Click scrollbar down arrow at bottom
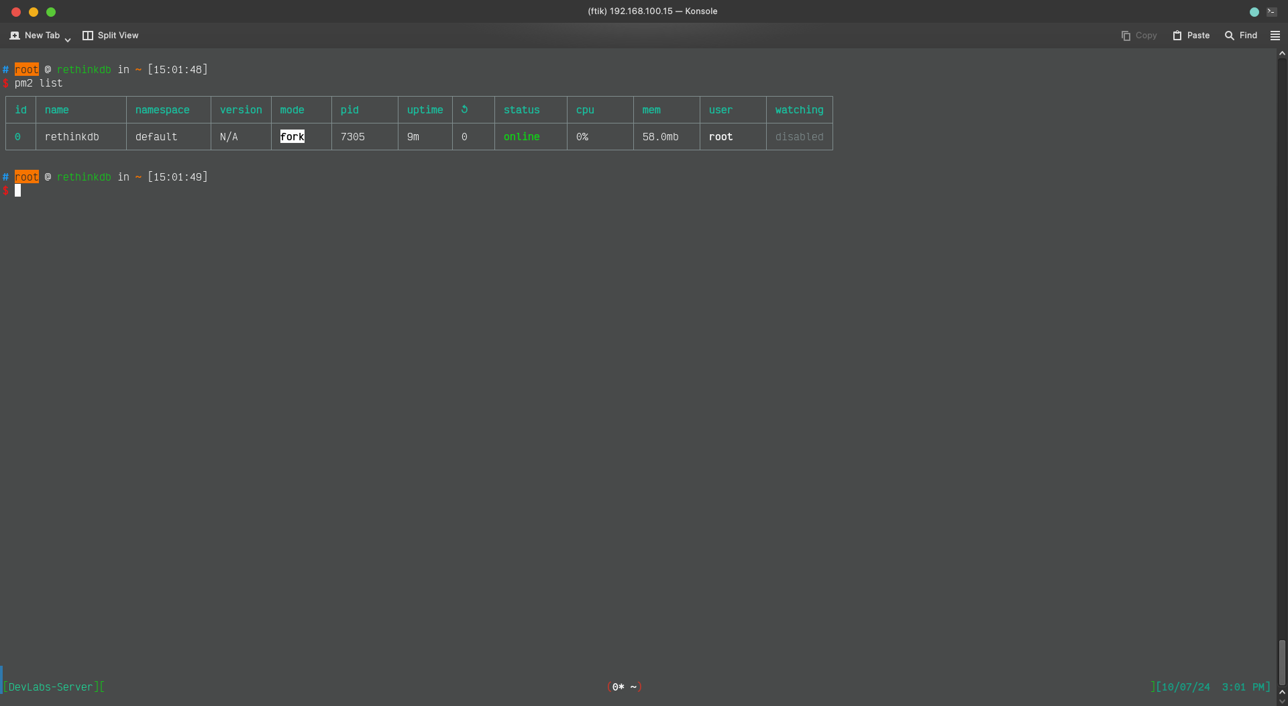 [1282, 701]
